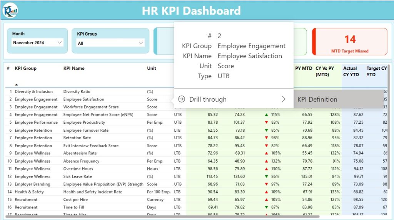394x220 pixels.
Task: Click Per 100 Emp. unit cell
Action: pos(159,192)
